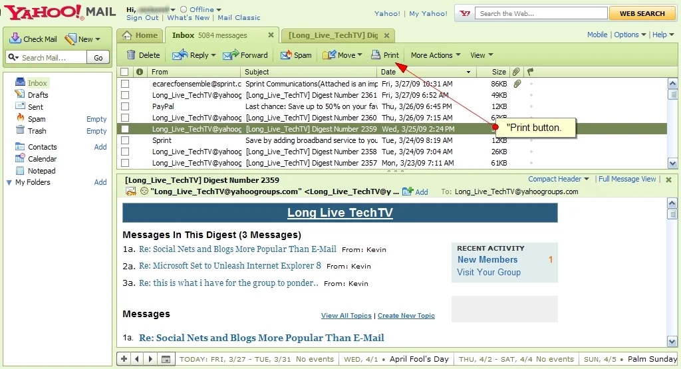Mark the message as Spam

(x=296, y=55)
